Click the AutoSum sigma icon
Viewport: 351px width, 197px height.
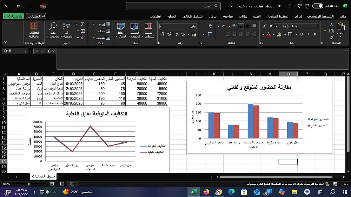(x=82, y=24)
